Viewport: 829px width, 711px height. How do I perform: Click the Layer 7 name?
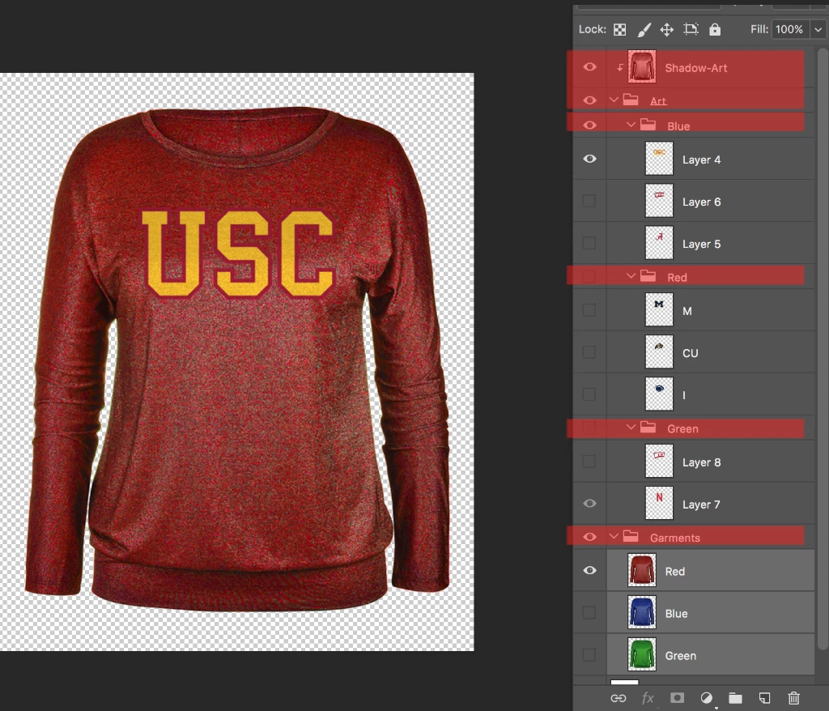pyautogui.click(x=701, y=505)
